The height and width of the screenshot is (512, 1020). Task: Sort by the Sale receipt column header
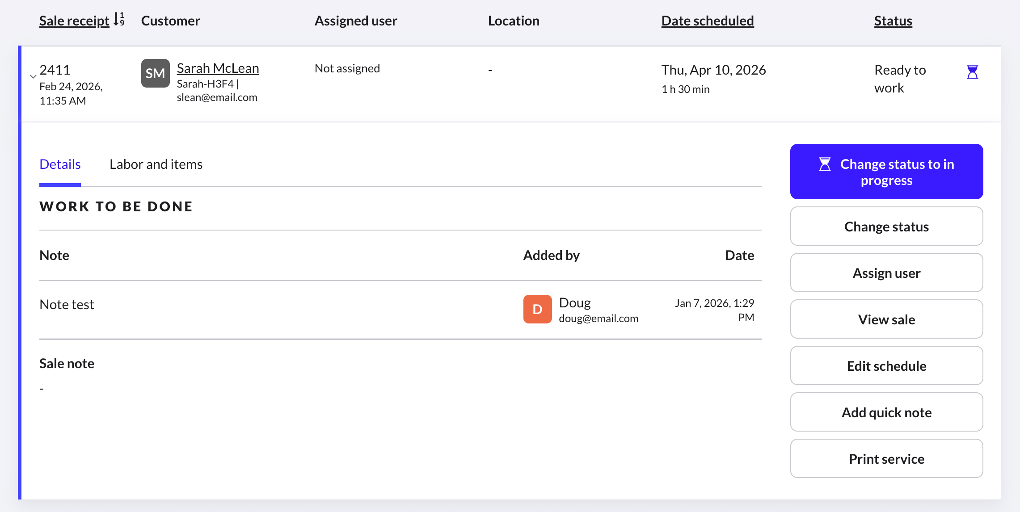tap(74, 21)
